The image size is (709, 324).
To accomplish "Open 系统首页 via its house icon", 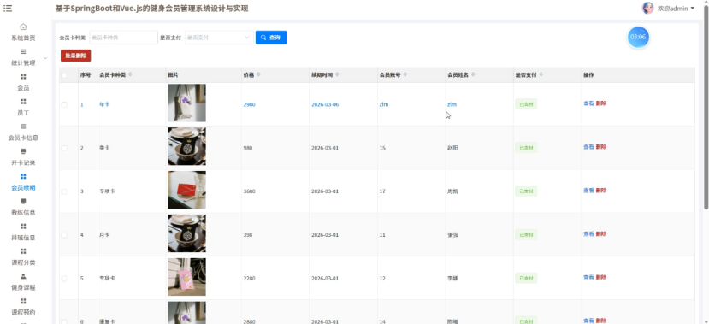I will pyautogui.click(x=23, y=27).
